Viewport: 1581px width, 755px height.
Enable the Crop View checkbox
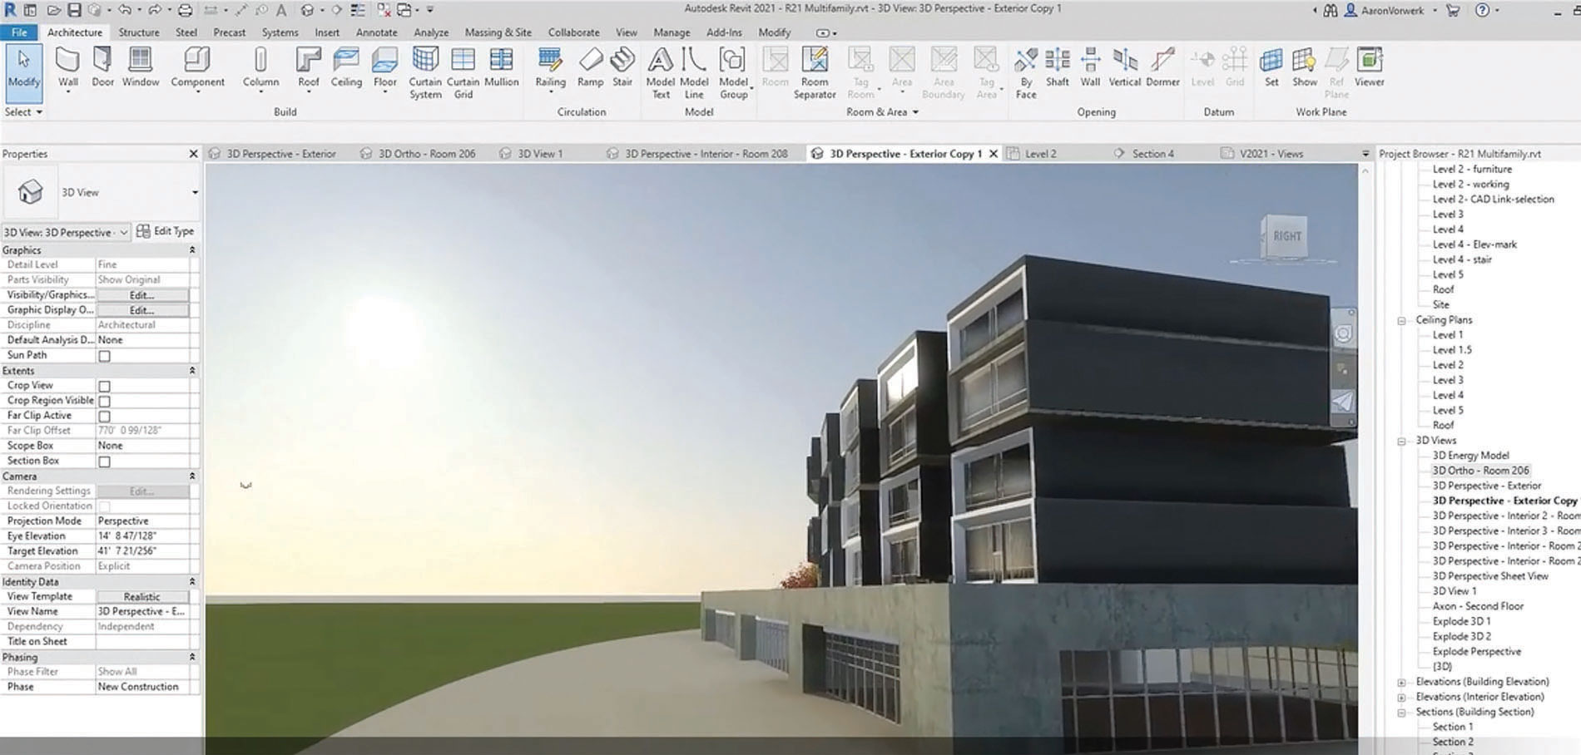pos(104,387)
